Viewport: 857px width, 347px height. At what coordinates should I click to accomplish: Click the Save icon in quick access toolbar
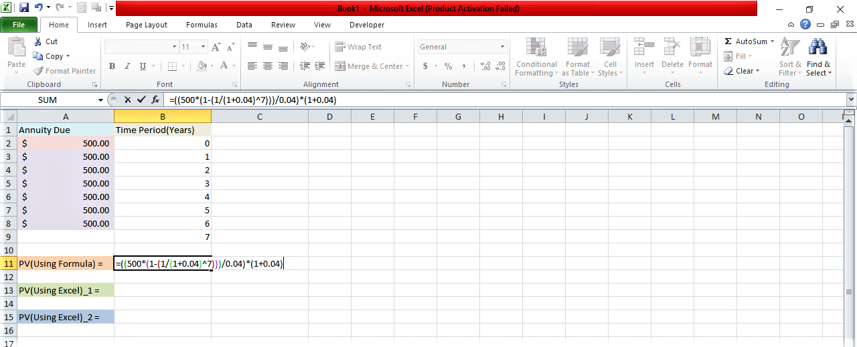point(24,8)
